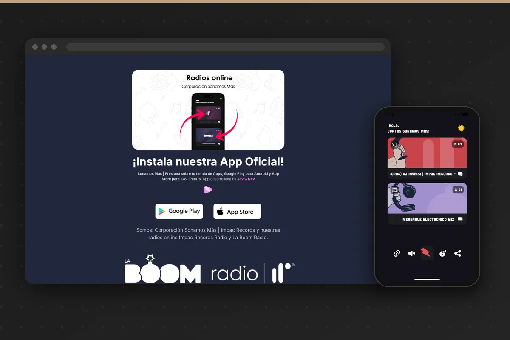Click the Radios online banner image
510x340 pixels.
pos(208,110)
